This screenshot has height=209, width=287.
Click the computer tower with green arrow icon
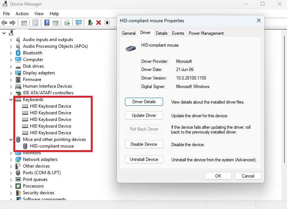[x=90, y=23]
